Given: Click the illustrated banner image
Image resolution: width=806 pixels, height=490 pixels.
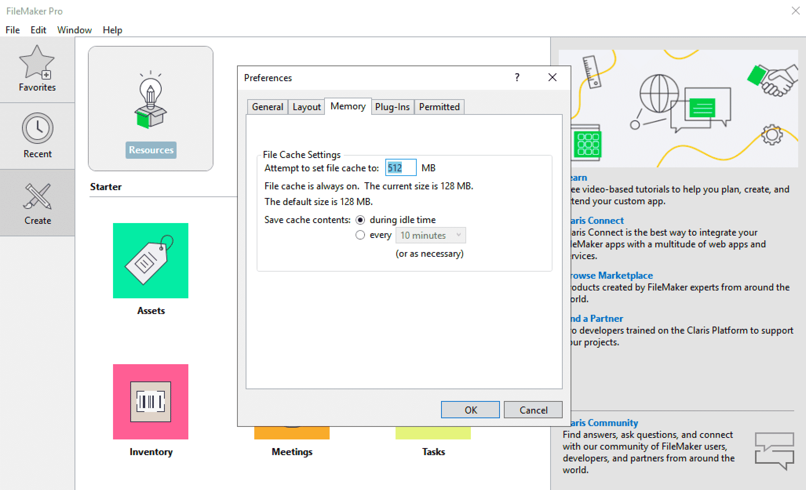Looking at the screenshot, I should [x=684, y=109].
